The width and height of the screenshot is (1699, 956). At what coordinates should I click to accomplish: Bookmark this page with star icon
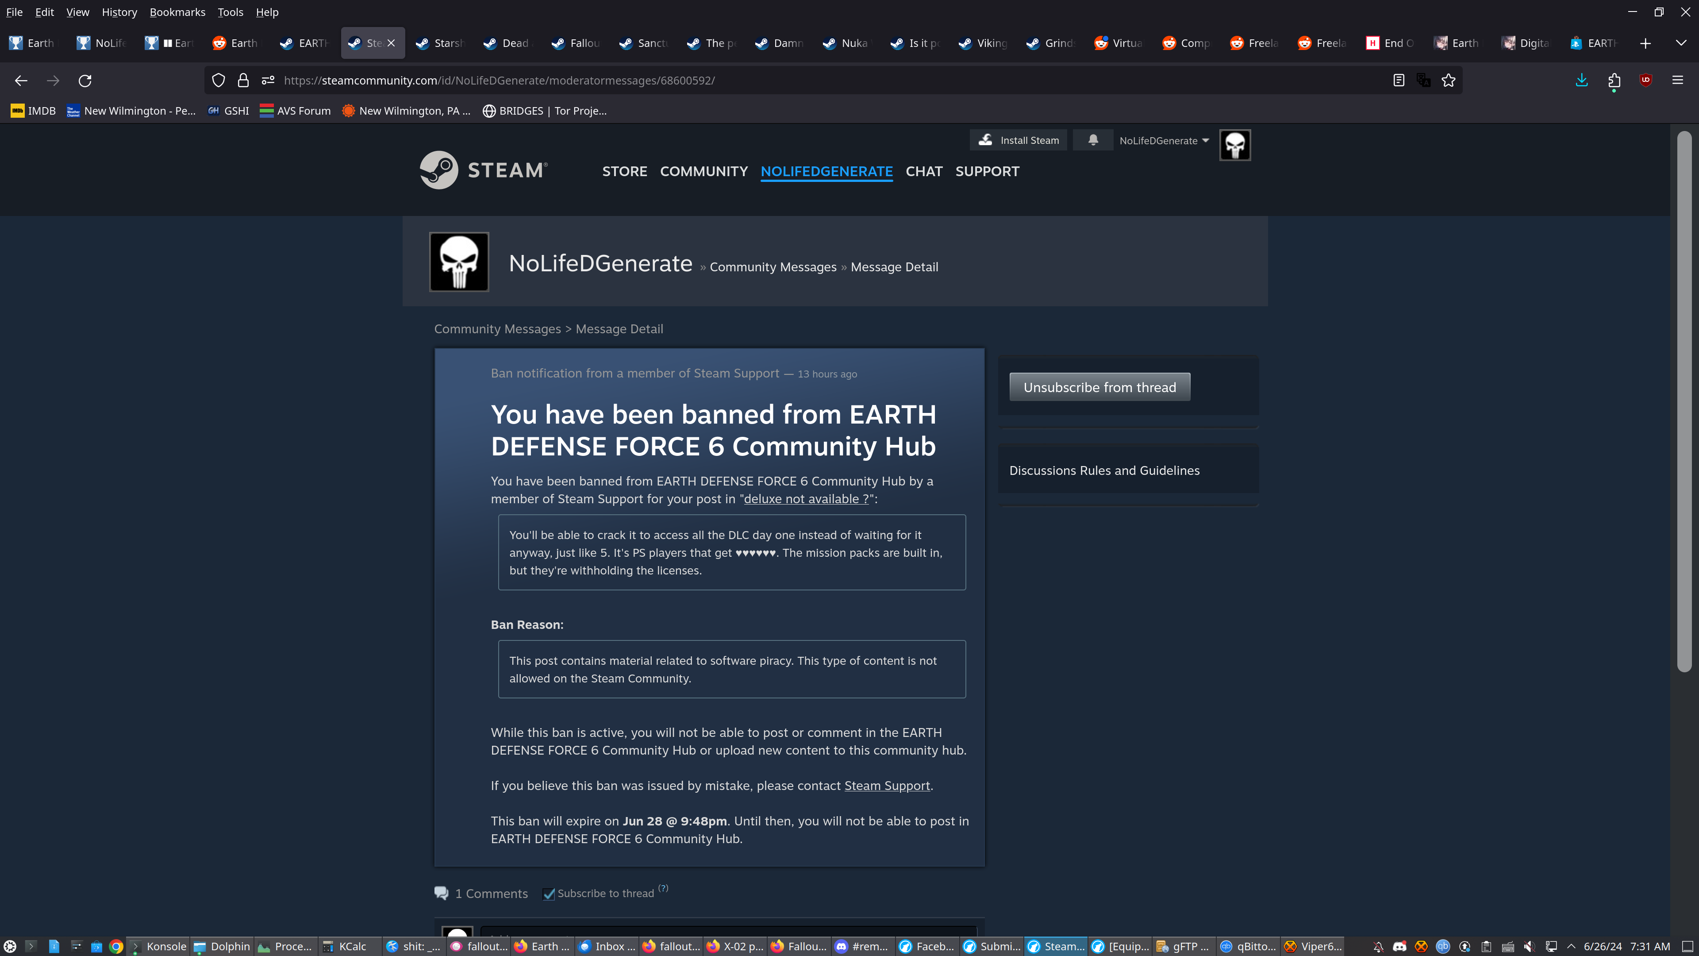[1449, 81]
